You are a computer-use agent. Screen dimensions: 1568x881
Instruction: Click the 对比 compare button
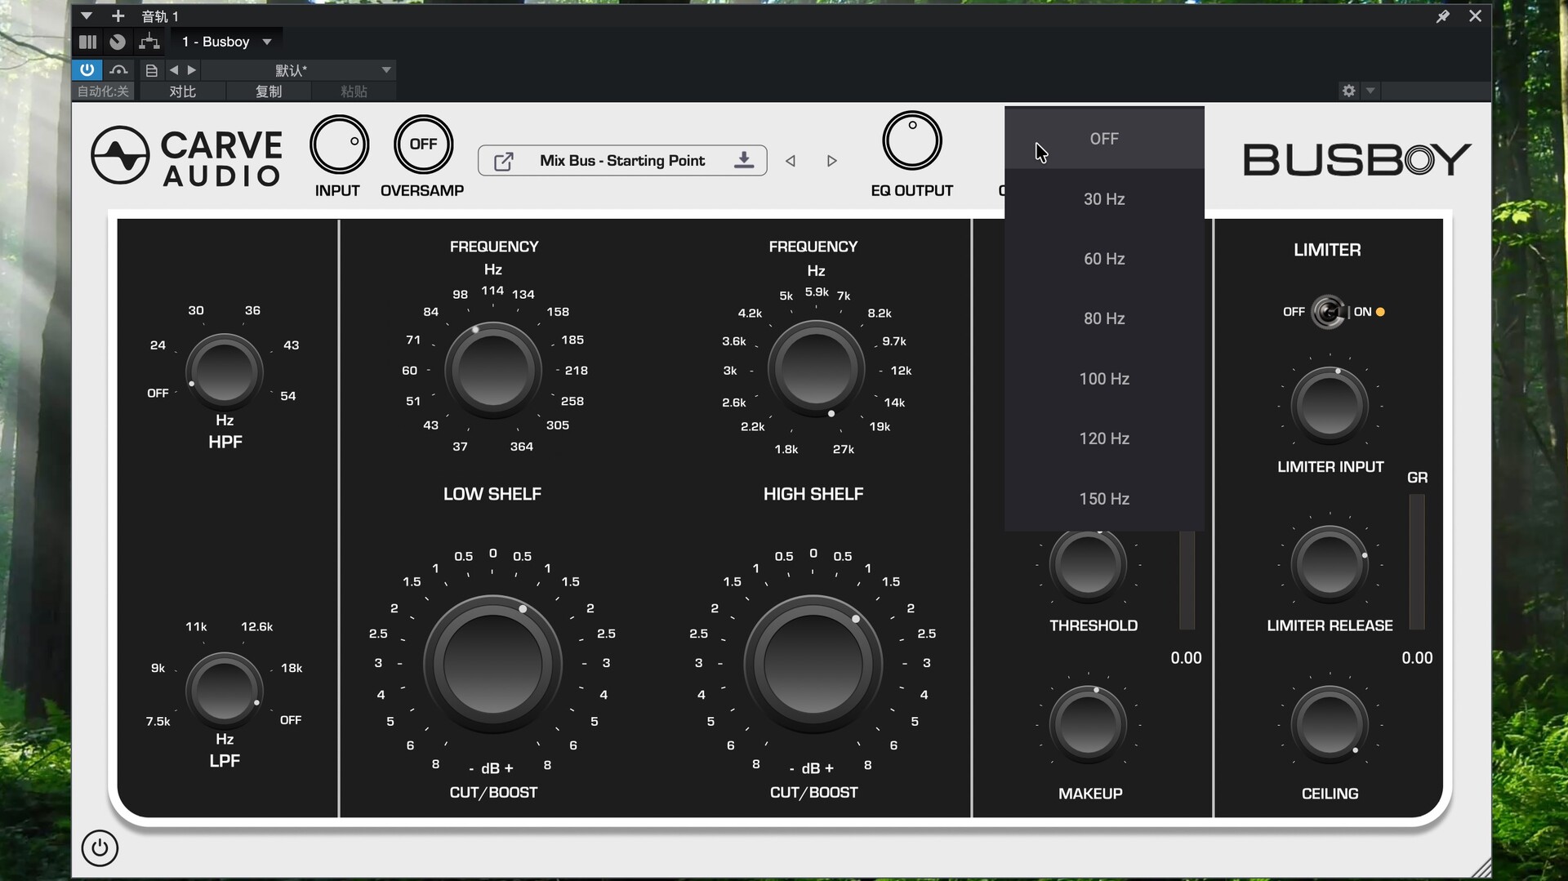pyautogui.click(x=182, y=91)
